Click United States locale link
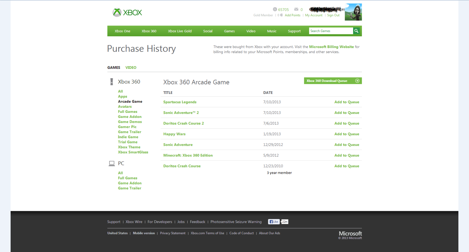 tap(118, 233)
